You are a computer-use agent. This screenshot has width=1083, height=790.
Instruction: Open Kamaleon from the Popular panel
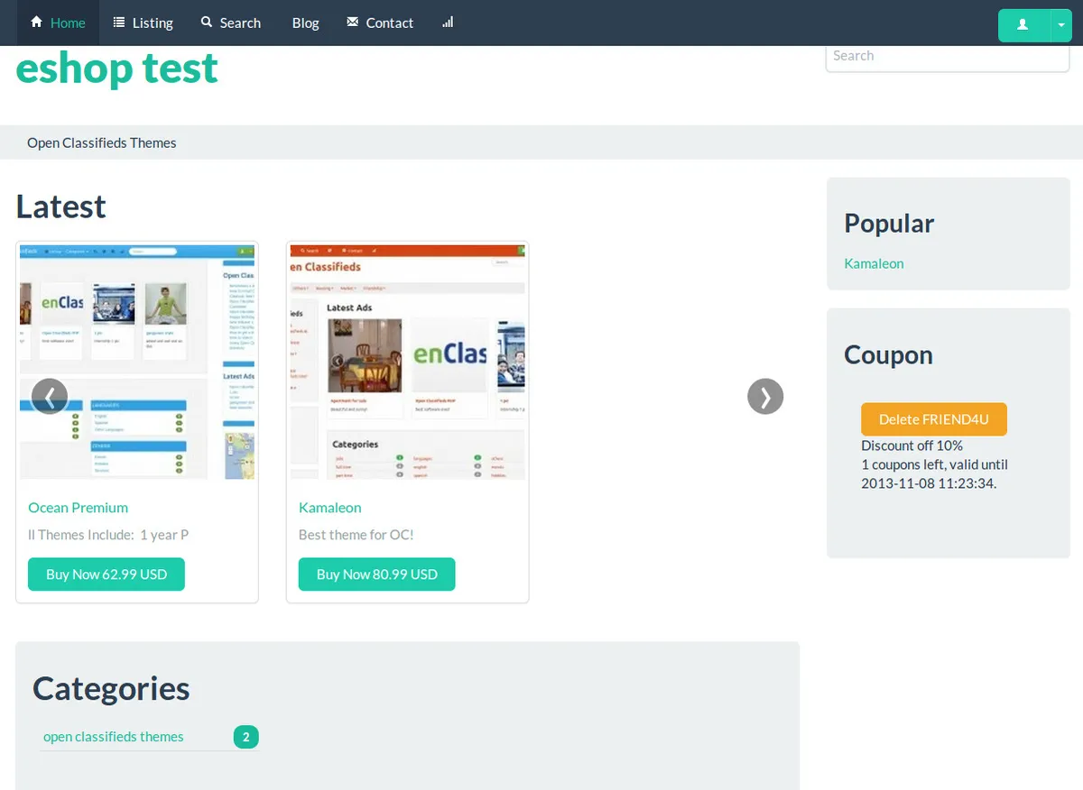[x=874, y=263]
